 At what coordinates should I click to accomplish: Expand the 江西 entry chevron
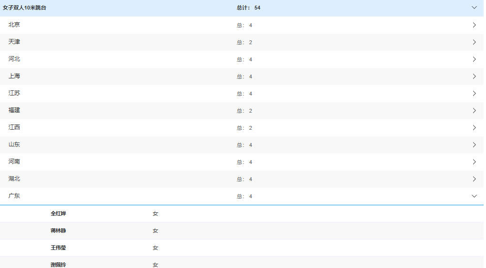pyautogui.click(x=474, y=128)
